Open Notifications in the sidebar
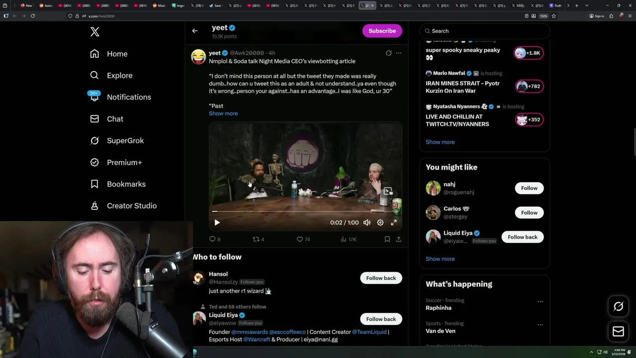This screenshot has height=358, width=636. (x=120, y=97)
